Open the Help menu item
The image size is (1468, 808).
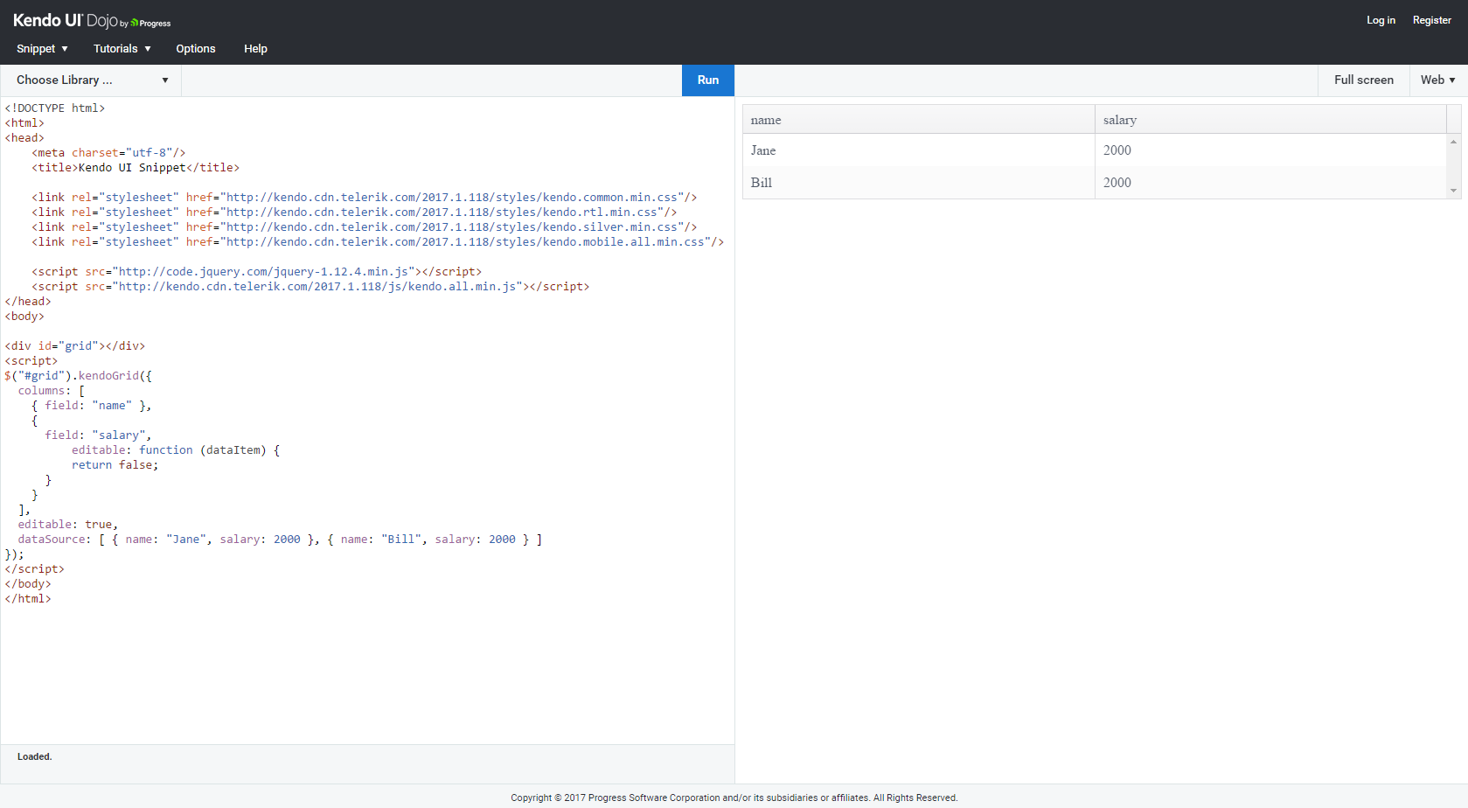[255, 49]
